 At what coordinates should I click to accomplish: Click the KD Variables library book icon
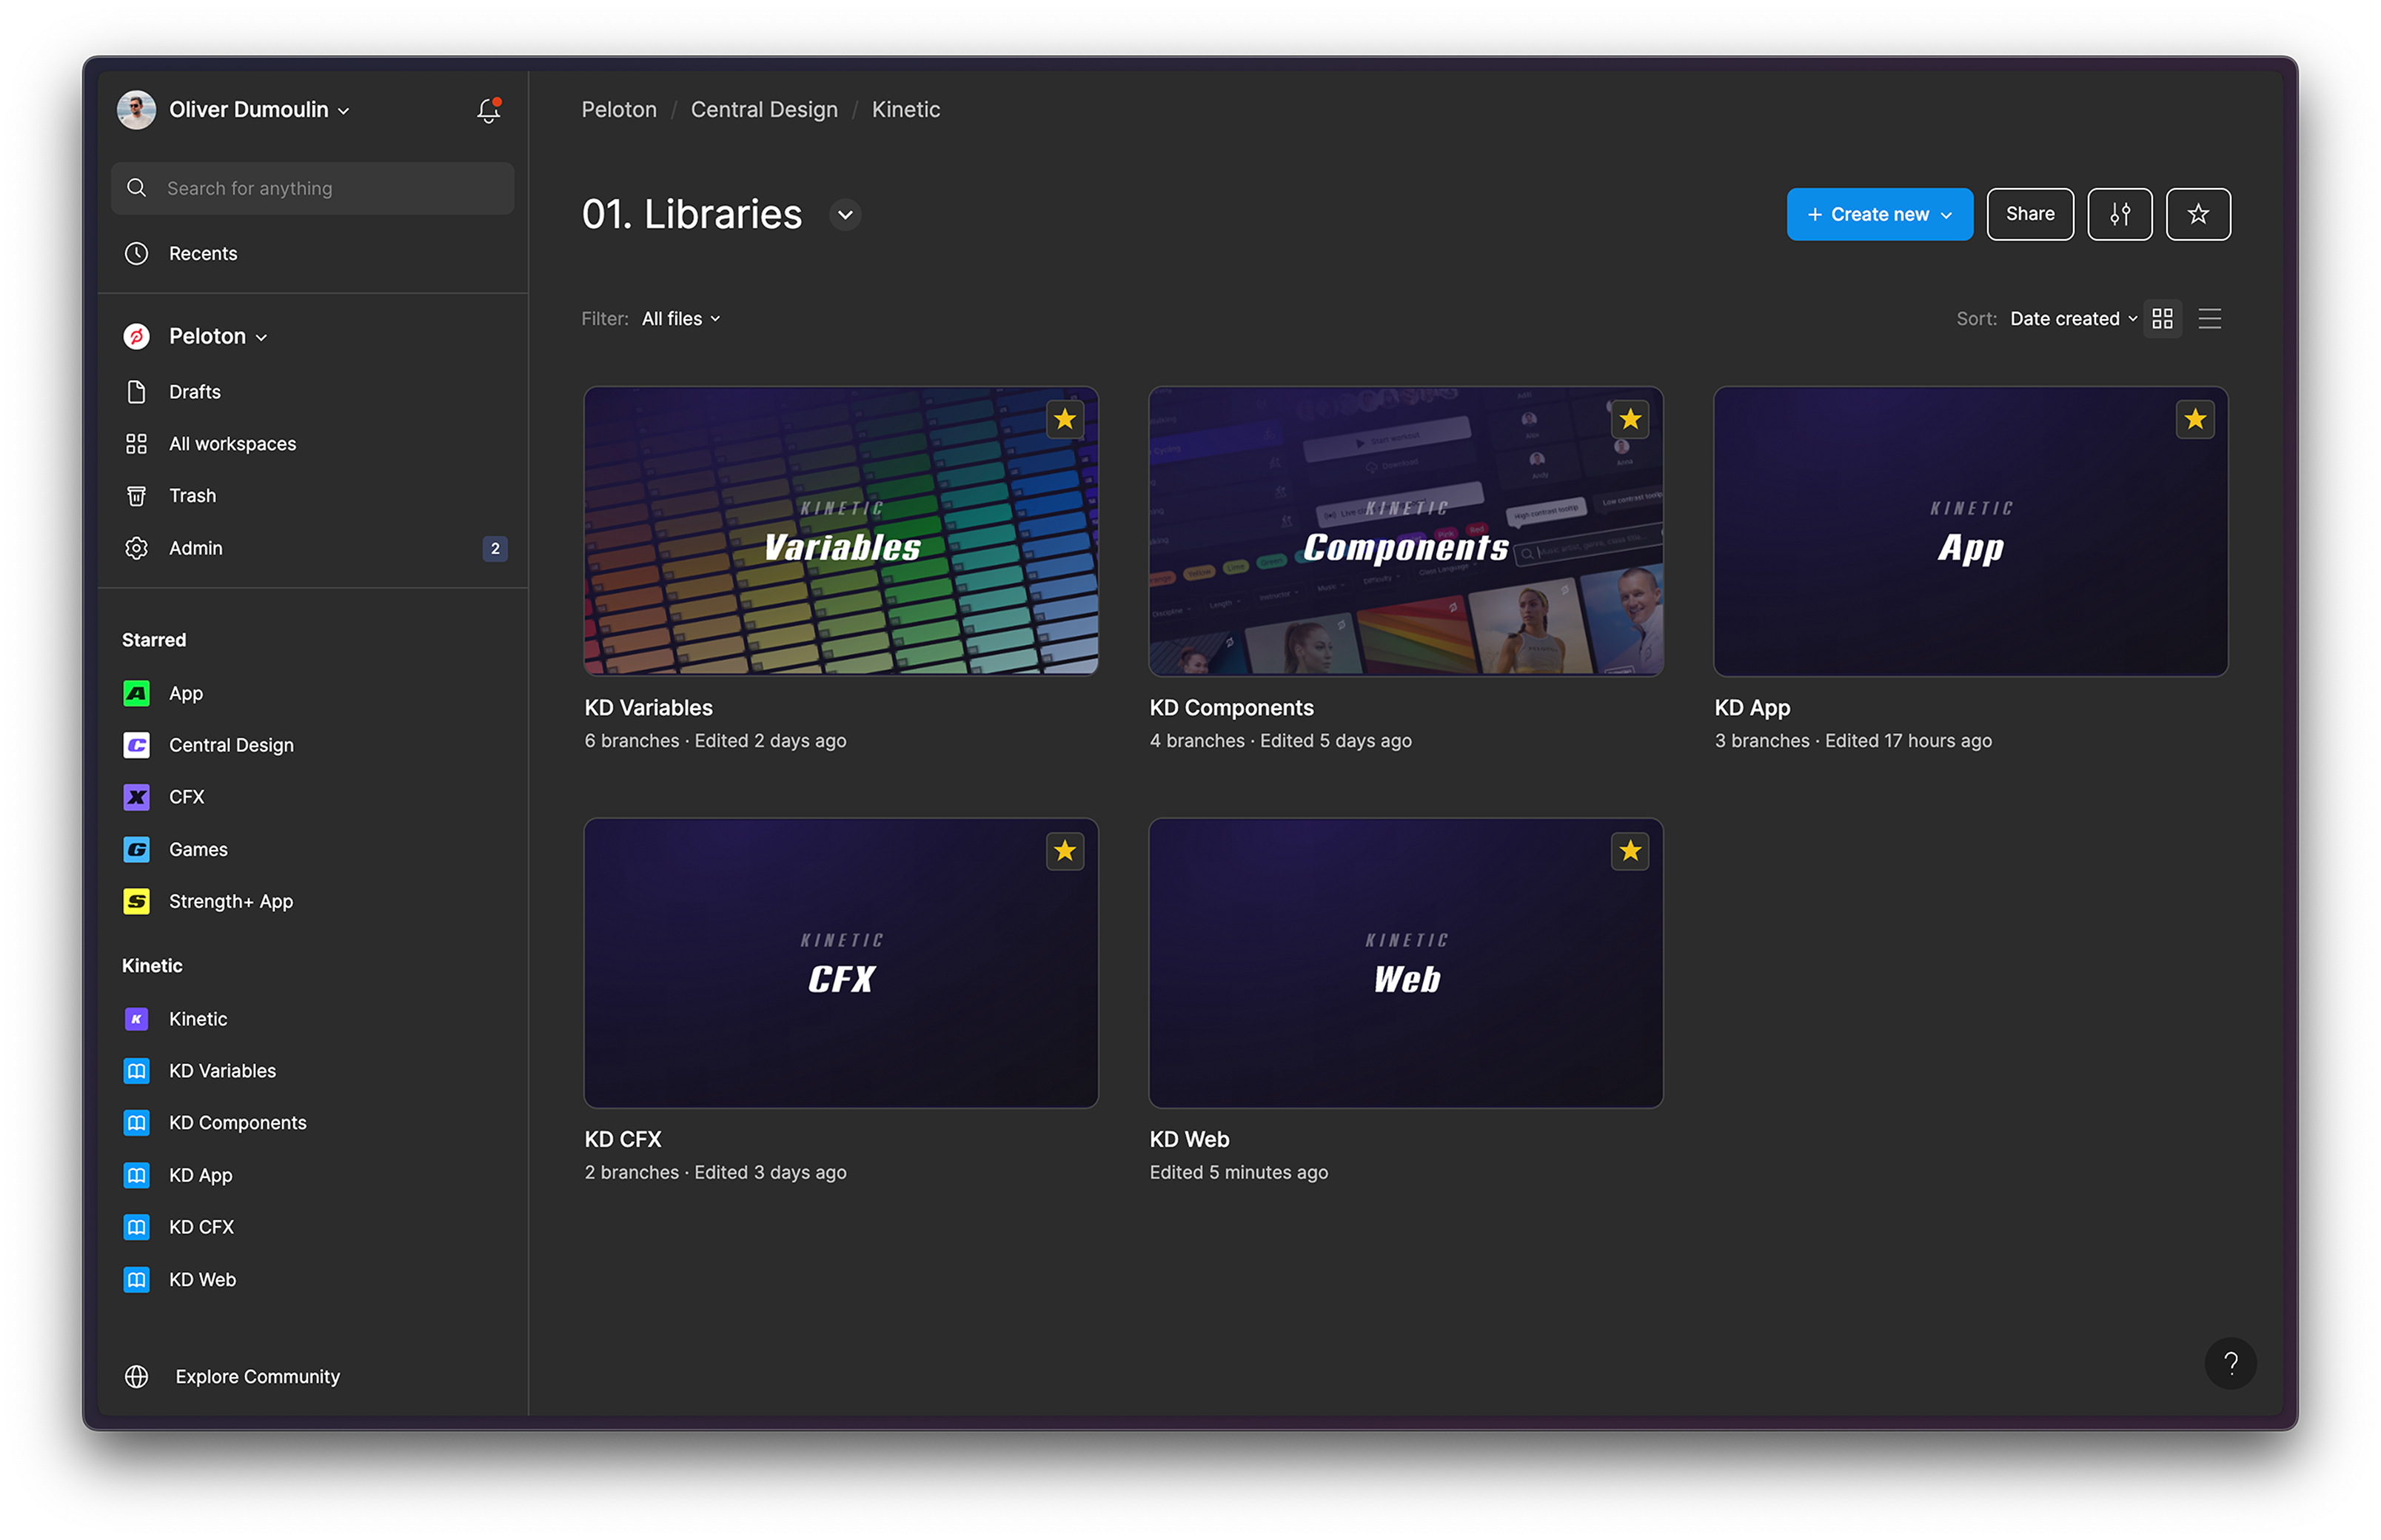point(137,1071)
